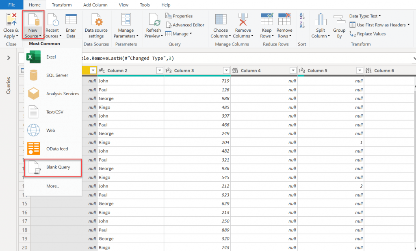Viewport: 416px width, 251px height.
Task: Change Column 3 data type icon
Action: click(x=169, y=70)
